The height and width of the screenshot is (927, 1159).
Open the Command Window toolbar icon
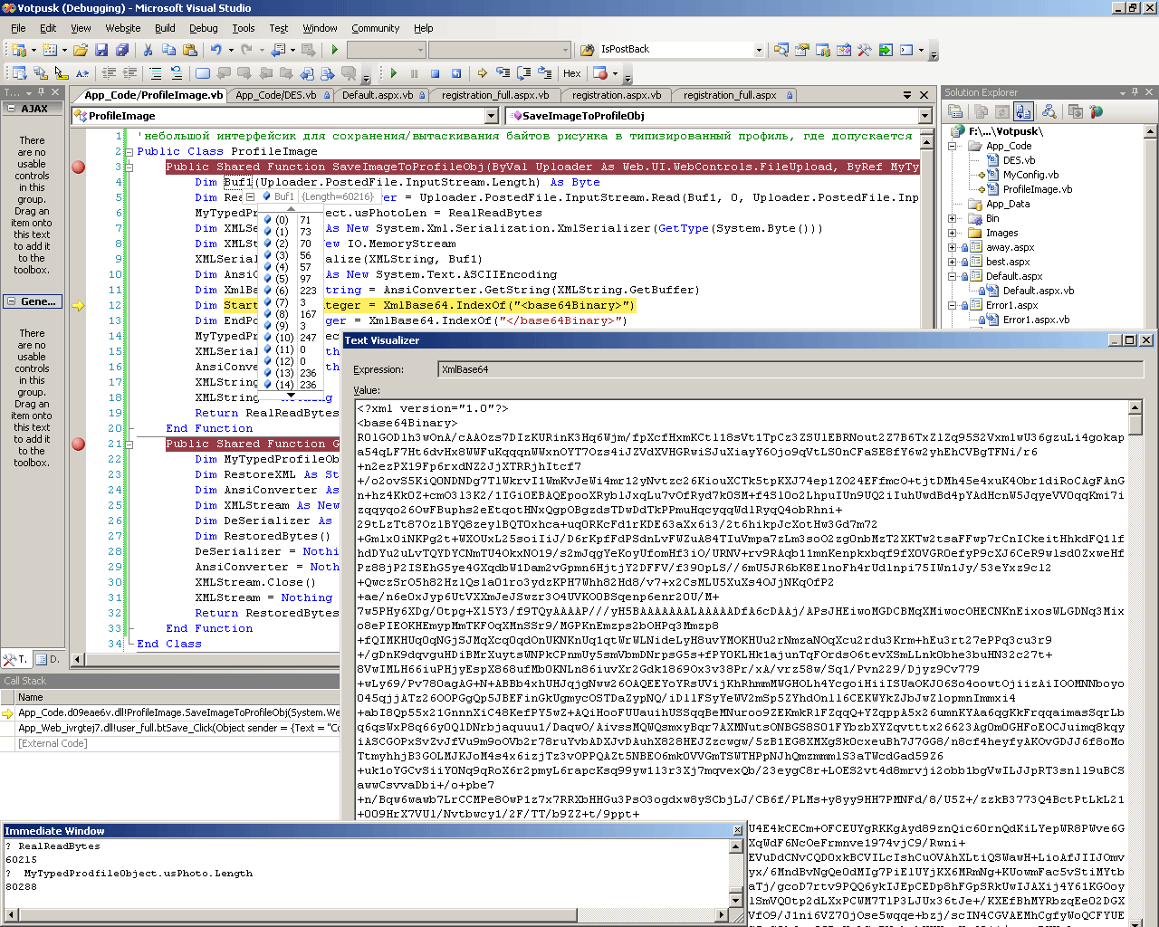[905, 50]
